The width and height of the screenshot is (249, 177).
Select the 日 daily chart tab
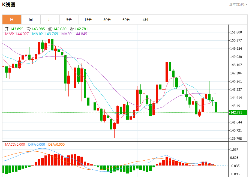[x=12, y=20]
